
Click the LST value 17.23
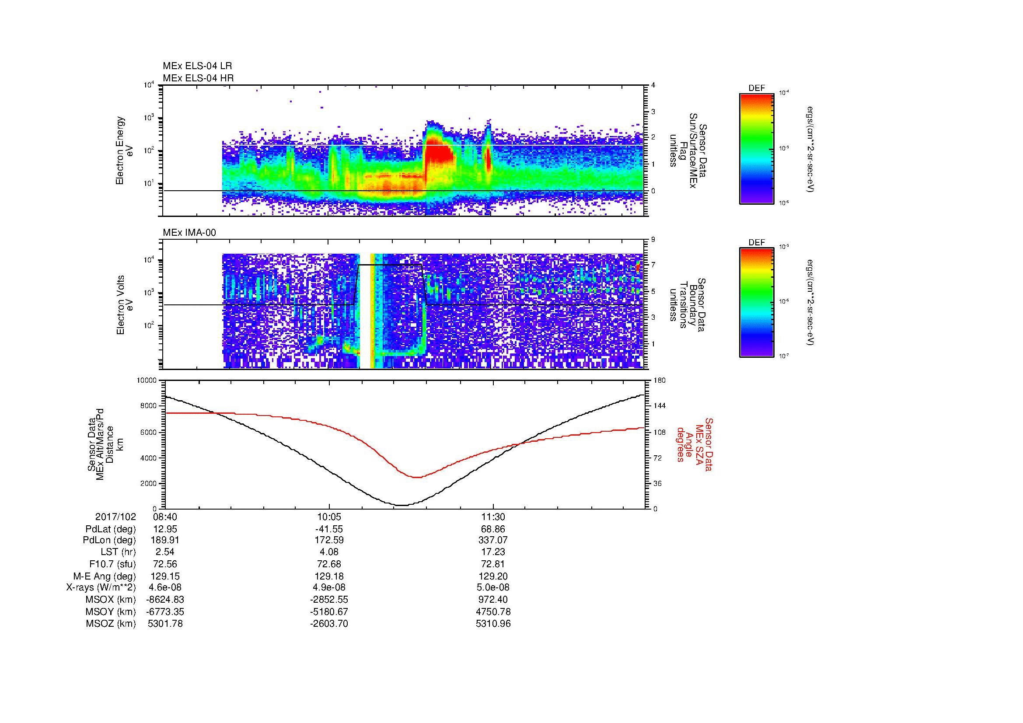pyautogui.click(x=493, y=552)
